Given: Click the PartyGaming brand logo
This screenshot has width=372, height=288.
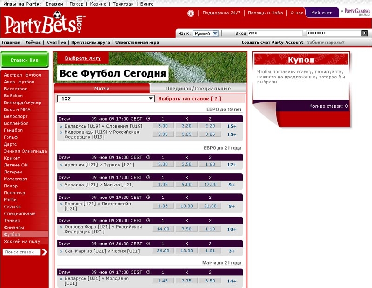Looking at the screenshot, I should point(356,12).
